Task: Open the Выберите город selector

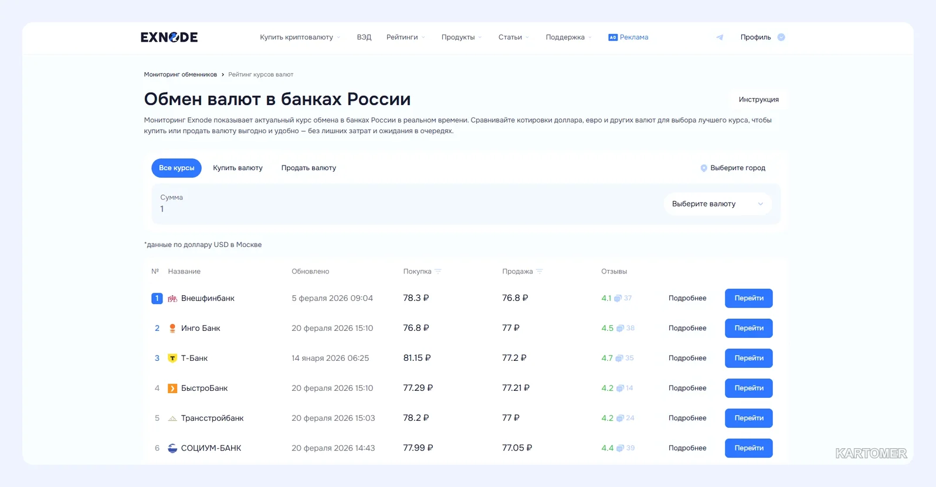Action: 733,168
